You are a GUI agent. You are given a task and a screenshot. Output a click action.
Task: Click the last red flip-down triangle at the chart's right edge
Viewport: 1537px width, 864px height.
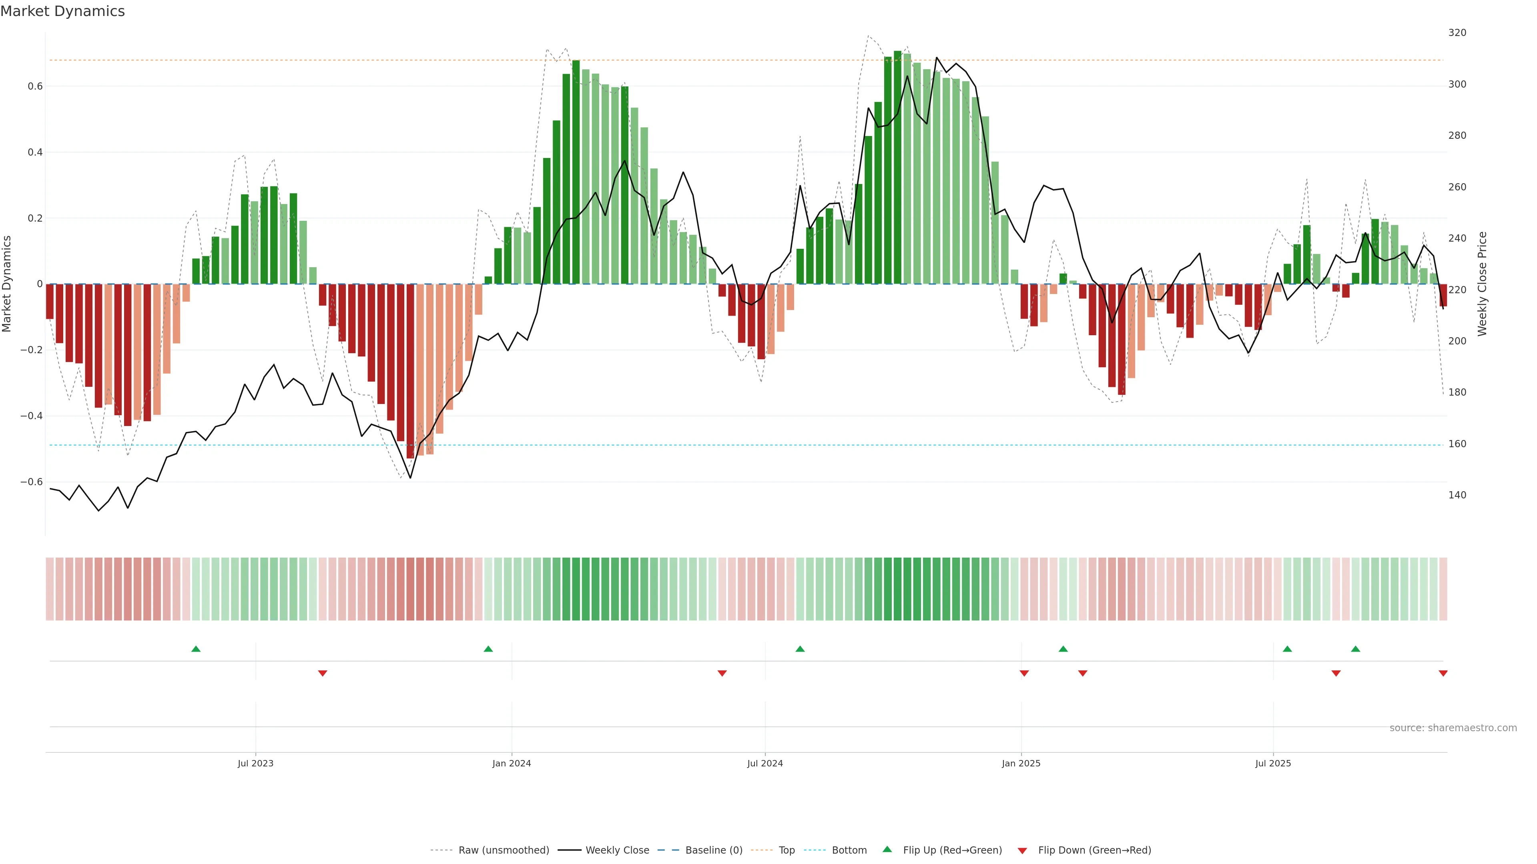1443,673
